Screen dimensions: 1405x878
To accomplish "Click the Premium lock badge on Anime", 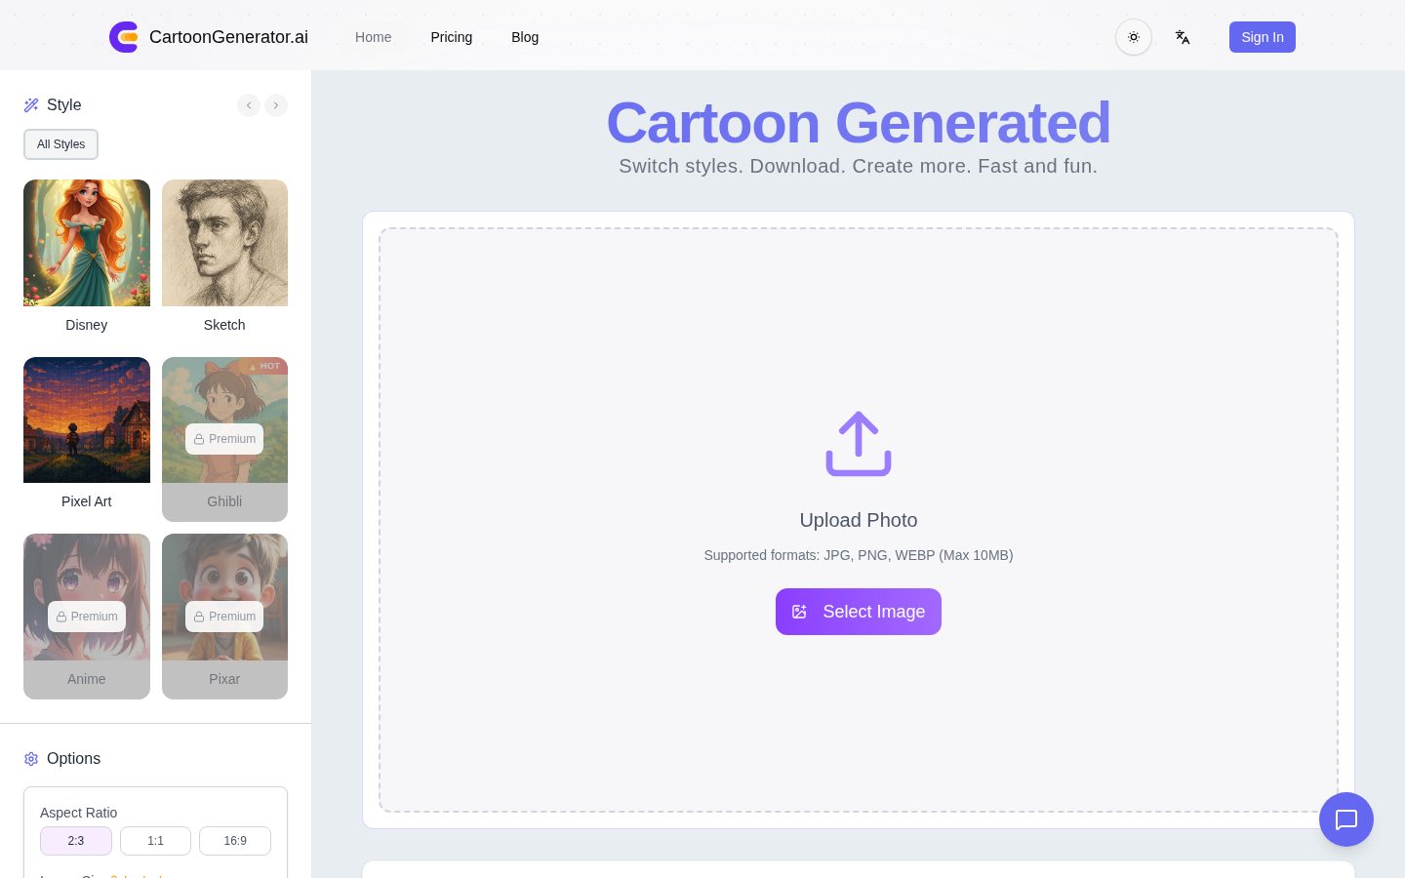I will tap(87, 617).
